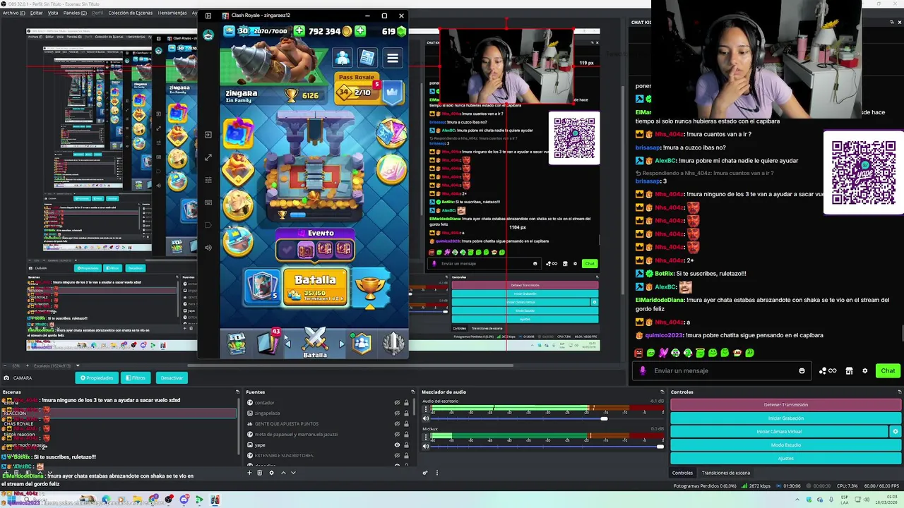Viewport: 904px width, 508px height.
Task: Open the card chest icon left of Batalla
Action: point(263,286)
